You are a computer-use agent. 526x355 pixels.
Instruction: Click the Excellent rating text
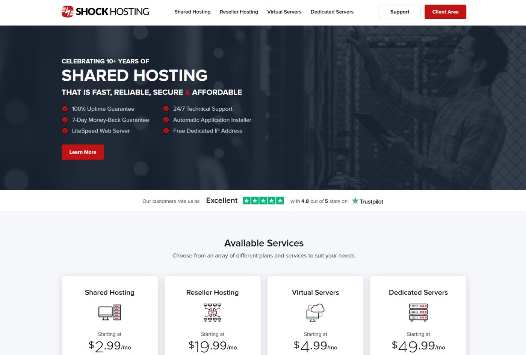[222, 200]
